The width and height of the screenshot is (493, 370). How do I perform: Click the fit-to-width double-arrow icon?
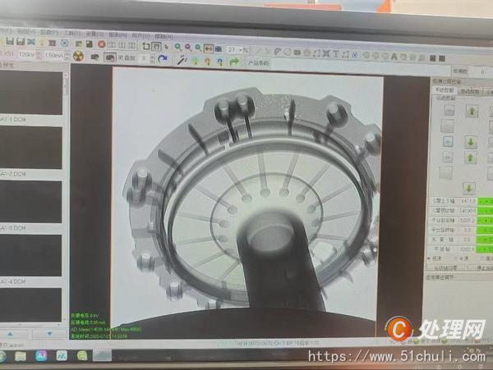[208, 48]
